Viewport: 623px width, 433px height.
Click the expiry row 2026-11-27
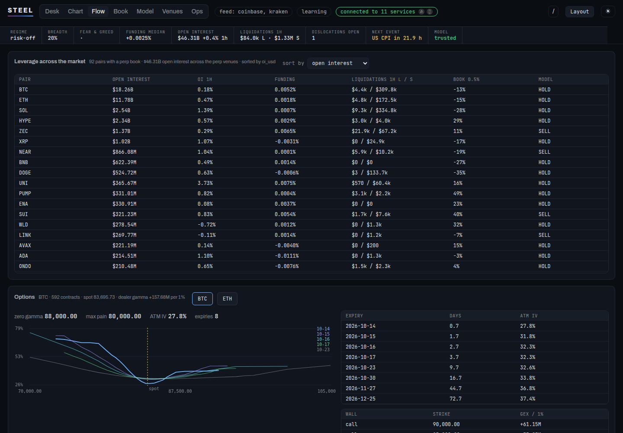[475, 388]
